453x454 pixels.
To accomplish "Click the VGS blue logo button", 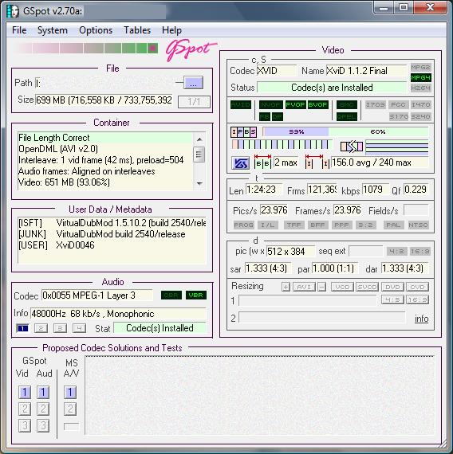I will coord(240,163).
